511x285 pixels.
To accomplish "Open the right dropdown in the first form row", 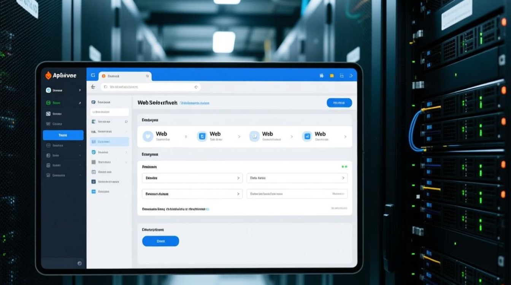I will pos(297,178).
